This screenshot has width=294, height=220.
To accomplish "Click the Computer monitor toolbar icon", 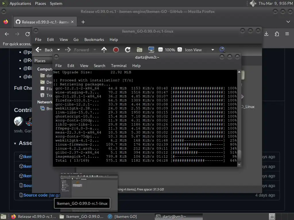I will (151, 50).
